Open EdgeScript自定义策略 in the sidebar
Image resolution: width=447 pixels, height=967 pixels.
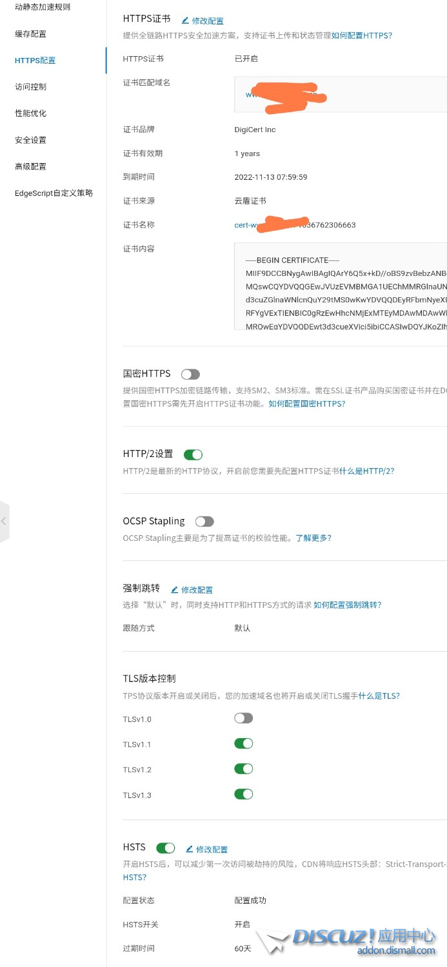point(54,193)
